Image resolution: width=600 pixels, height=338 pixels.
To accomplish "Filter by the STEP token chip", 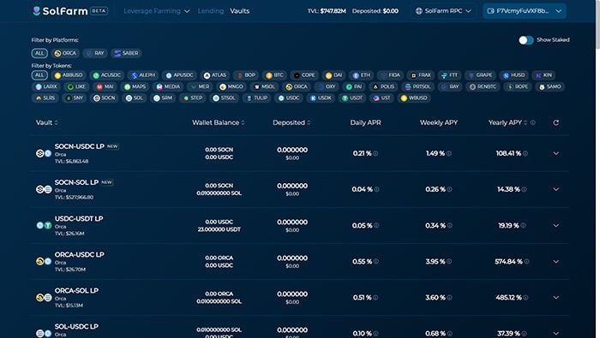I will [x=193, y=98].
